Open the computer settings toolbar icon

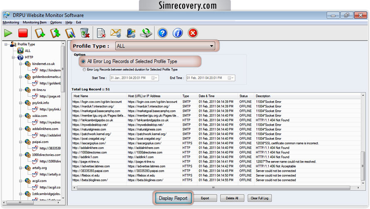coord(131,33)
